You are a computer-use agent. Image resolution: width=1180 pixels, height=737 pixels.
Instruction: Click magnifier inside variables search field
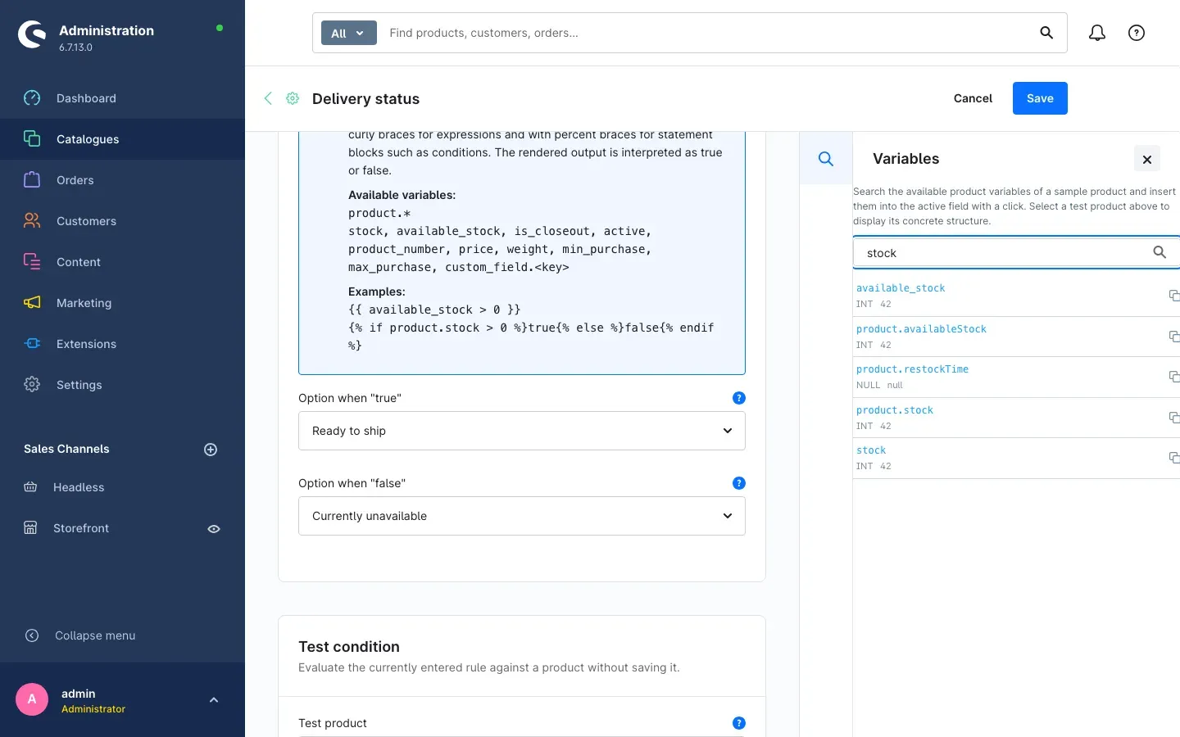click(1160, 253)
